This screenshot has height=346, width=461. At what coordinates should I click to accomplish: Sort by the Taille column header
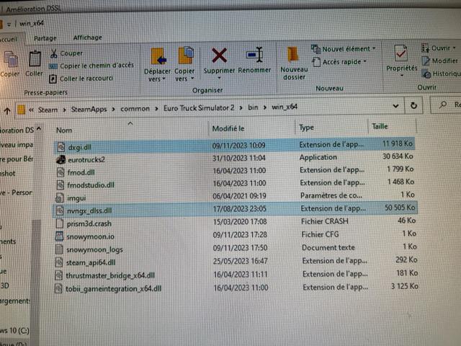[x=380, y=127]
